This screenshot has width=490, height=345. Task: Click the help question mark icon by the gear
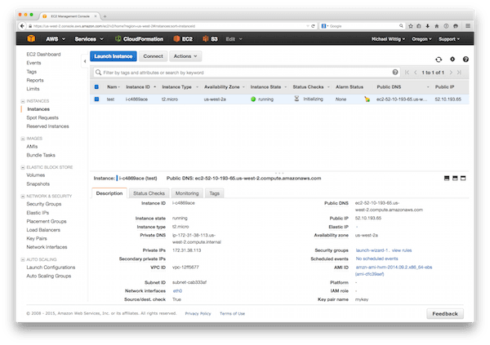point(465,59)
